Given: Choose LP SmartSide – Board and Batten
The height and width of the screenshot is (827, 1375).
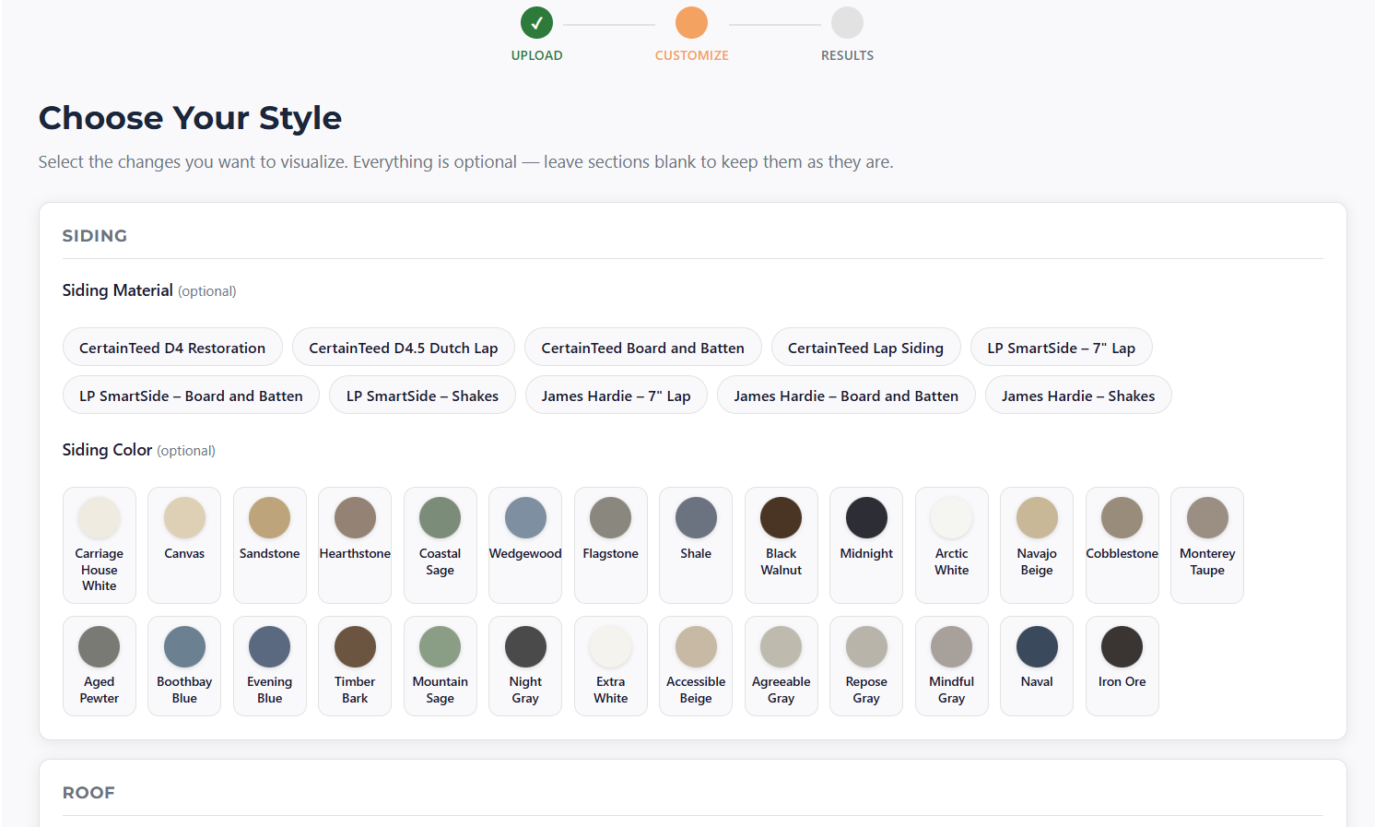Looking at the screenshot, I should (191, 396).
